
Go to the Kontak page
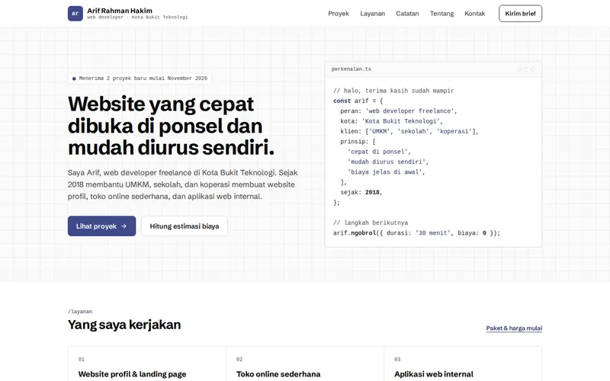pyautogui.click(x=474, y=14)
